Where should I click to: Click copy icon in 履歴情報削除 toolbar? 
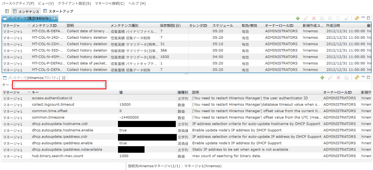coord(322,18)
